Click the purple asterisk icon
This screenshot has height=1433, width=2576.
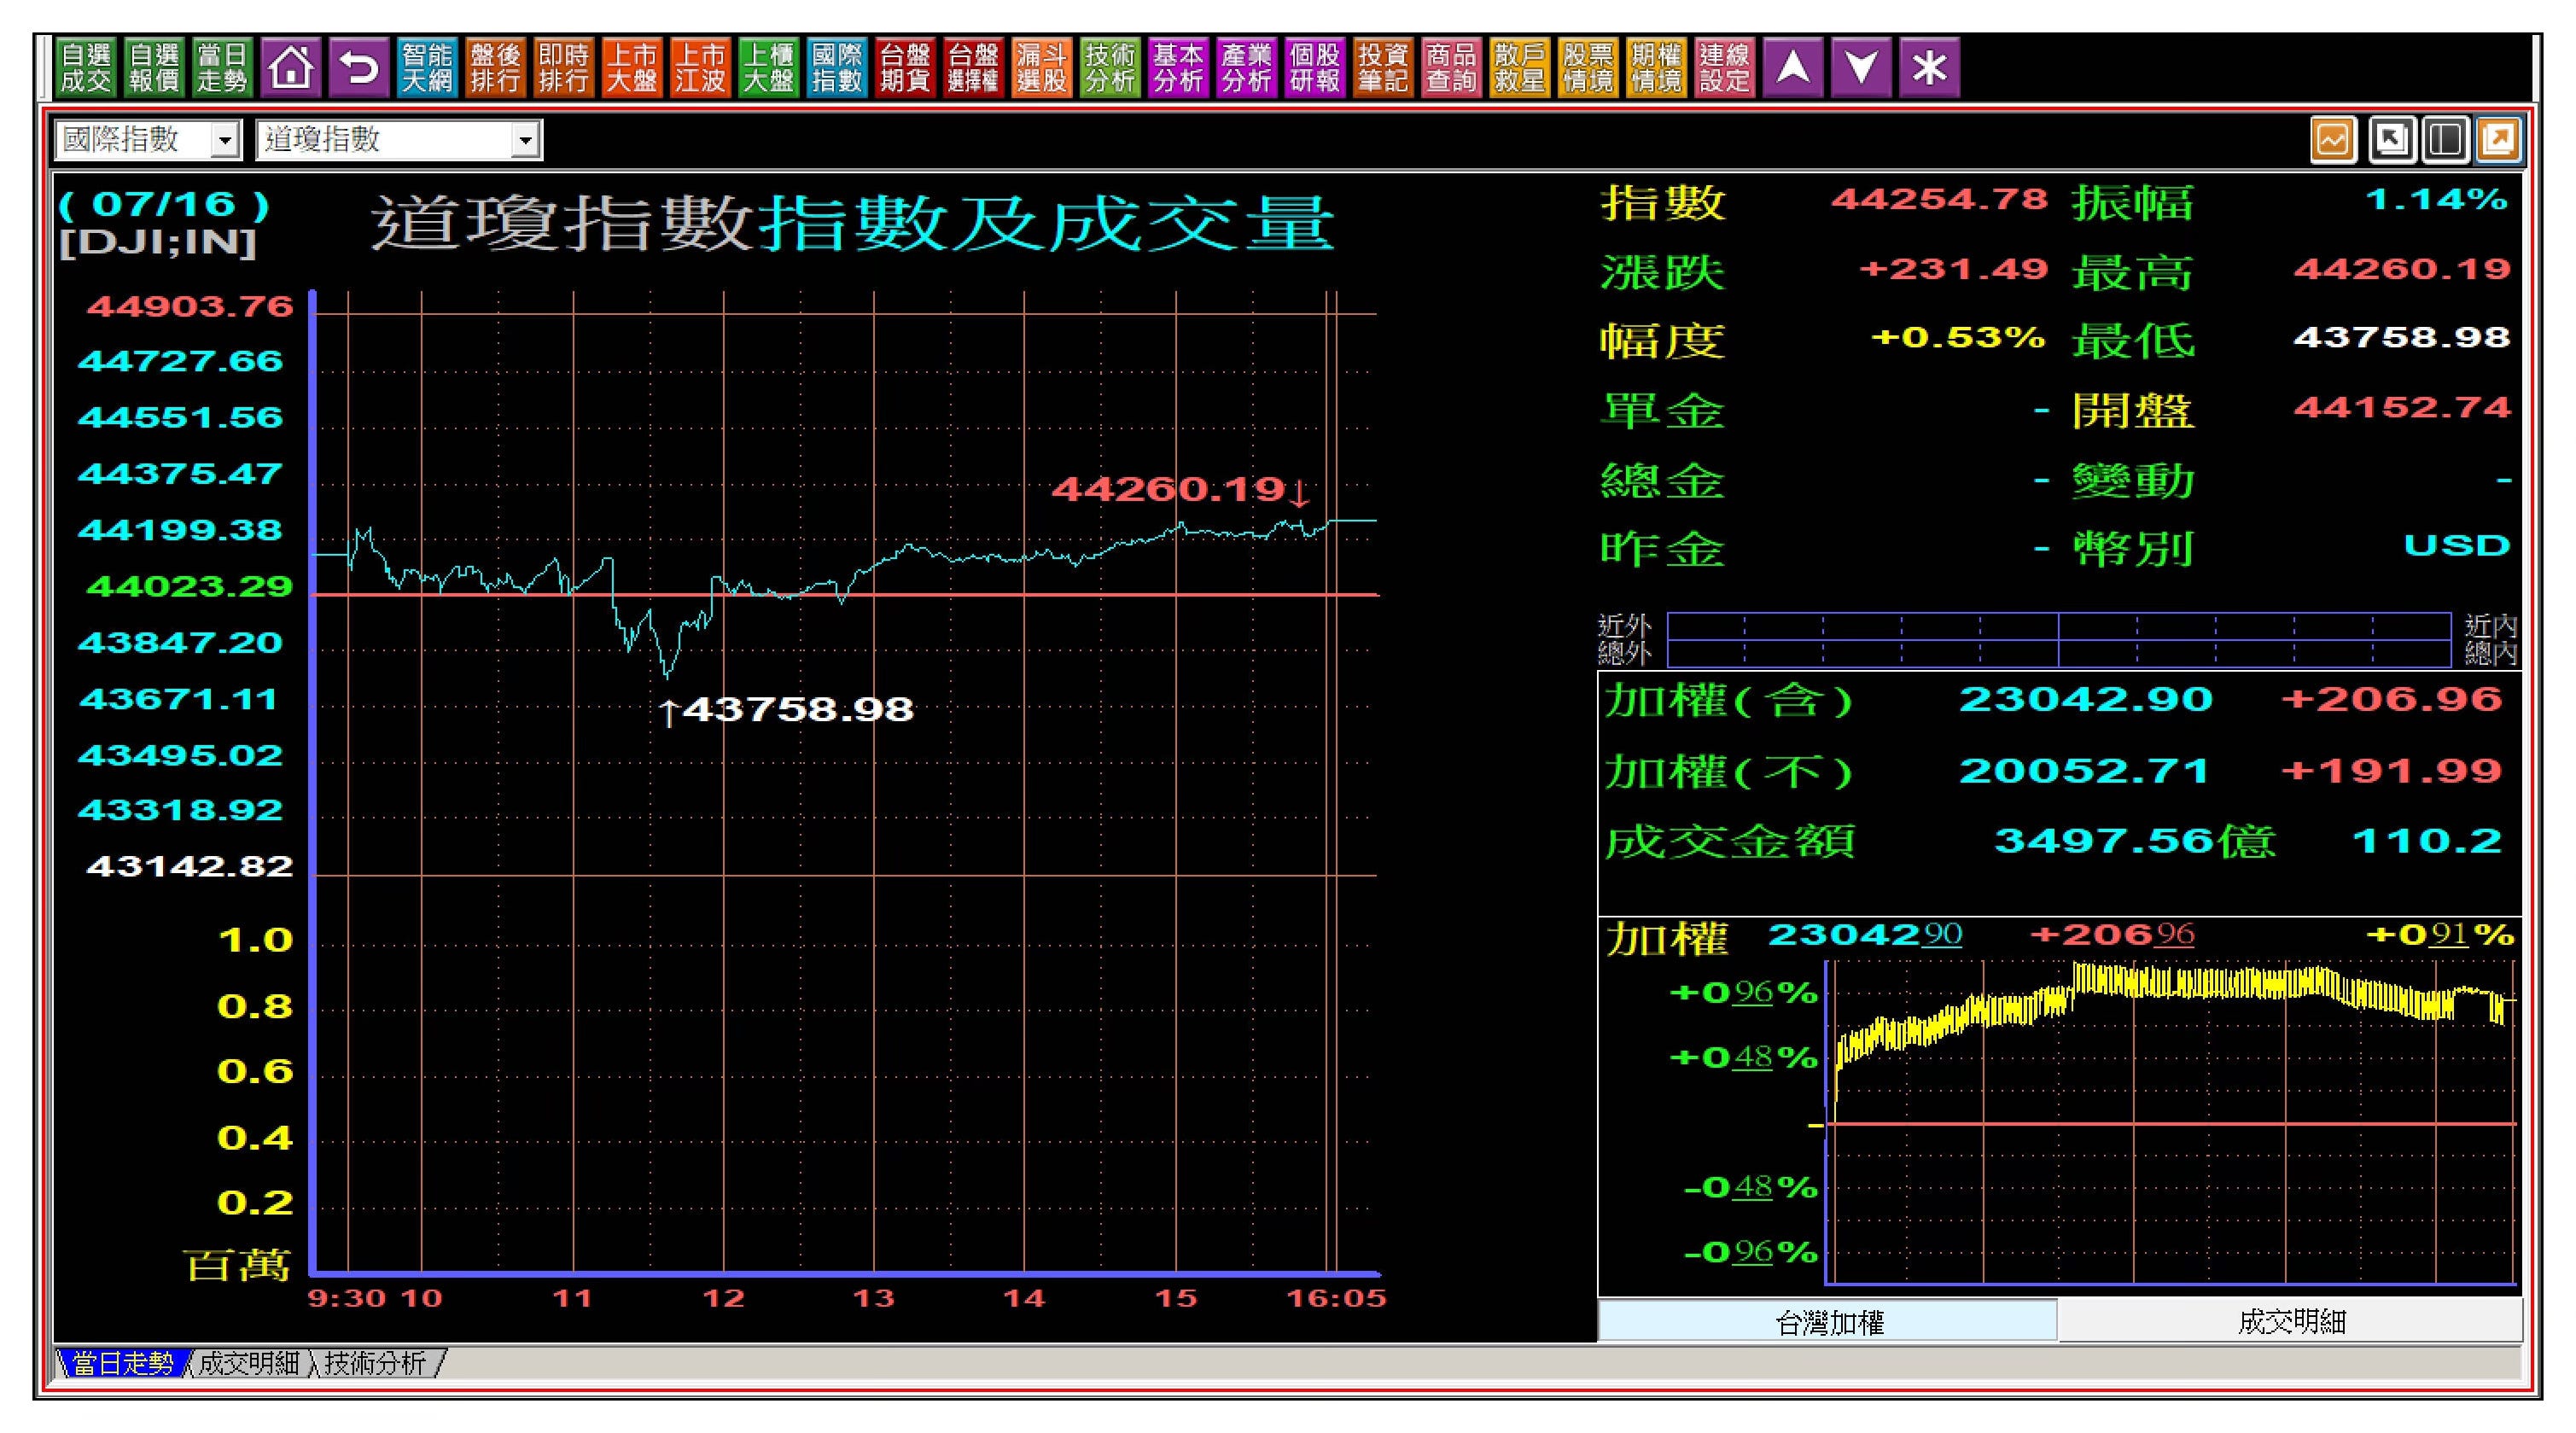click(1929, 68)
